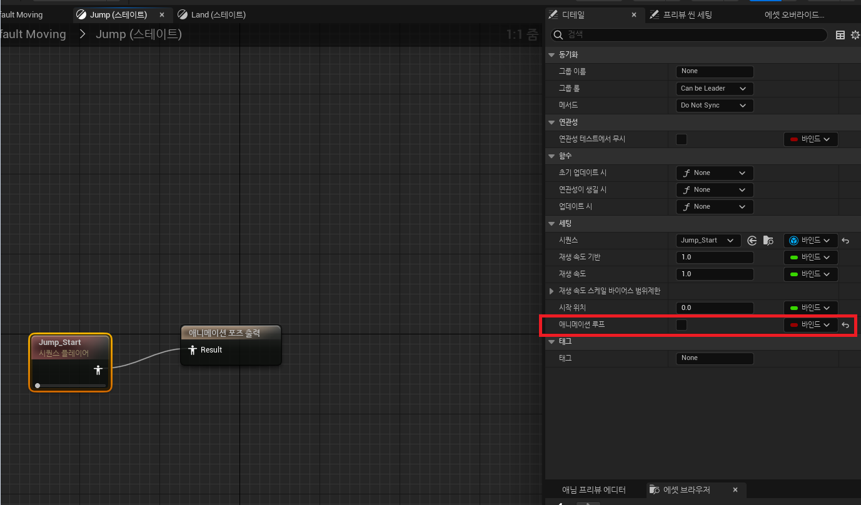Click the 그룹 이름 None field
Screen dimensions: 861x505
click(x=715, y=72)
